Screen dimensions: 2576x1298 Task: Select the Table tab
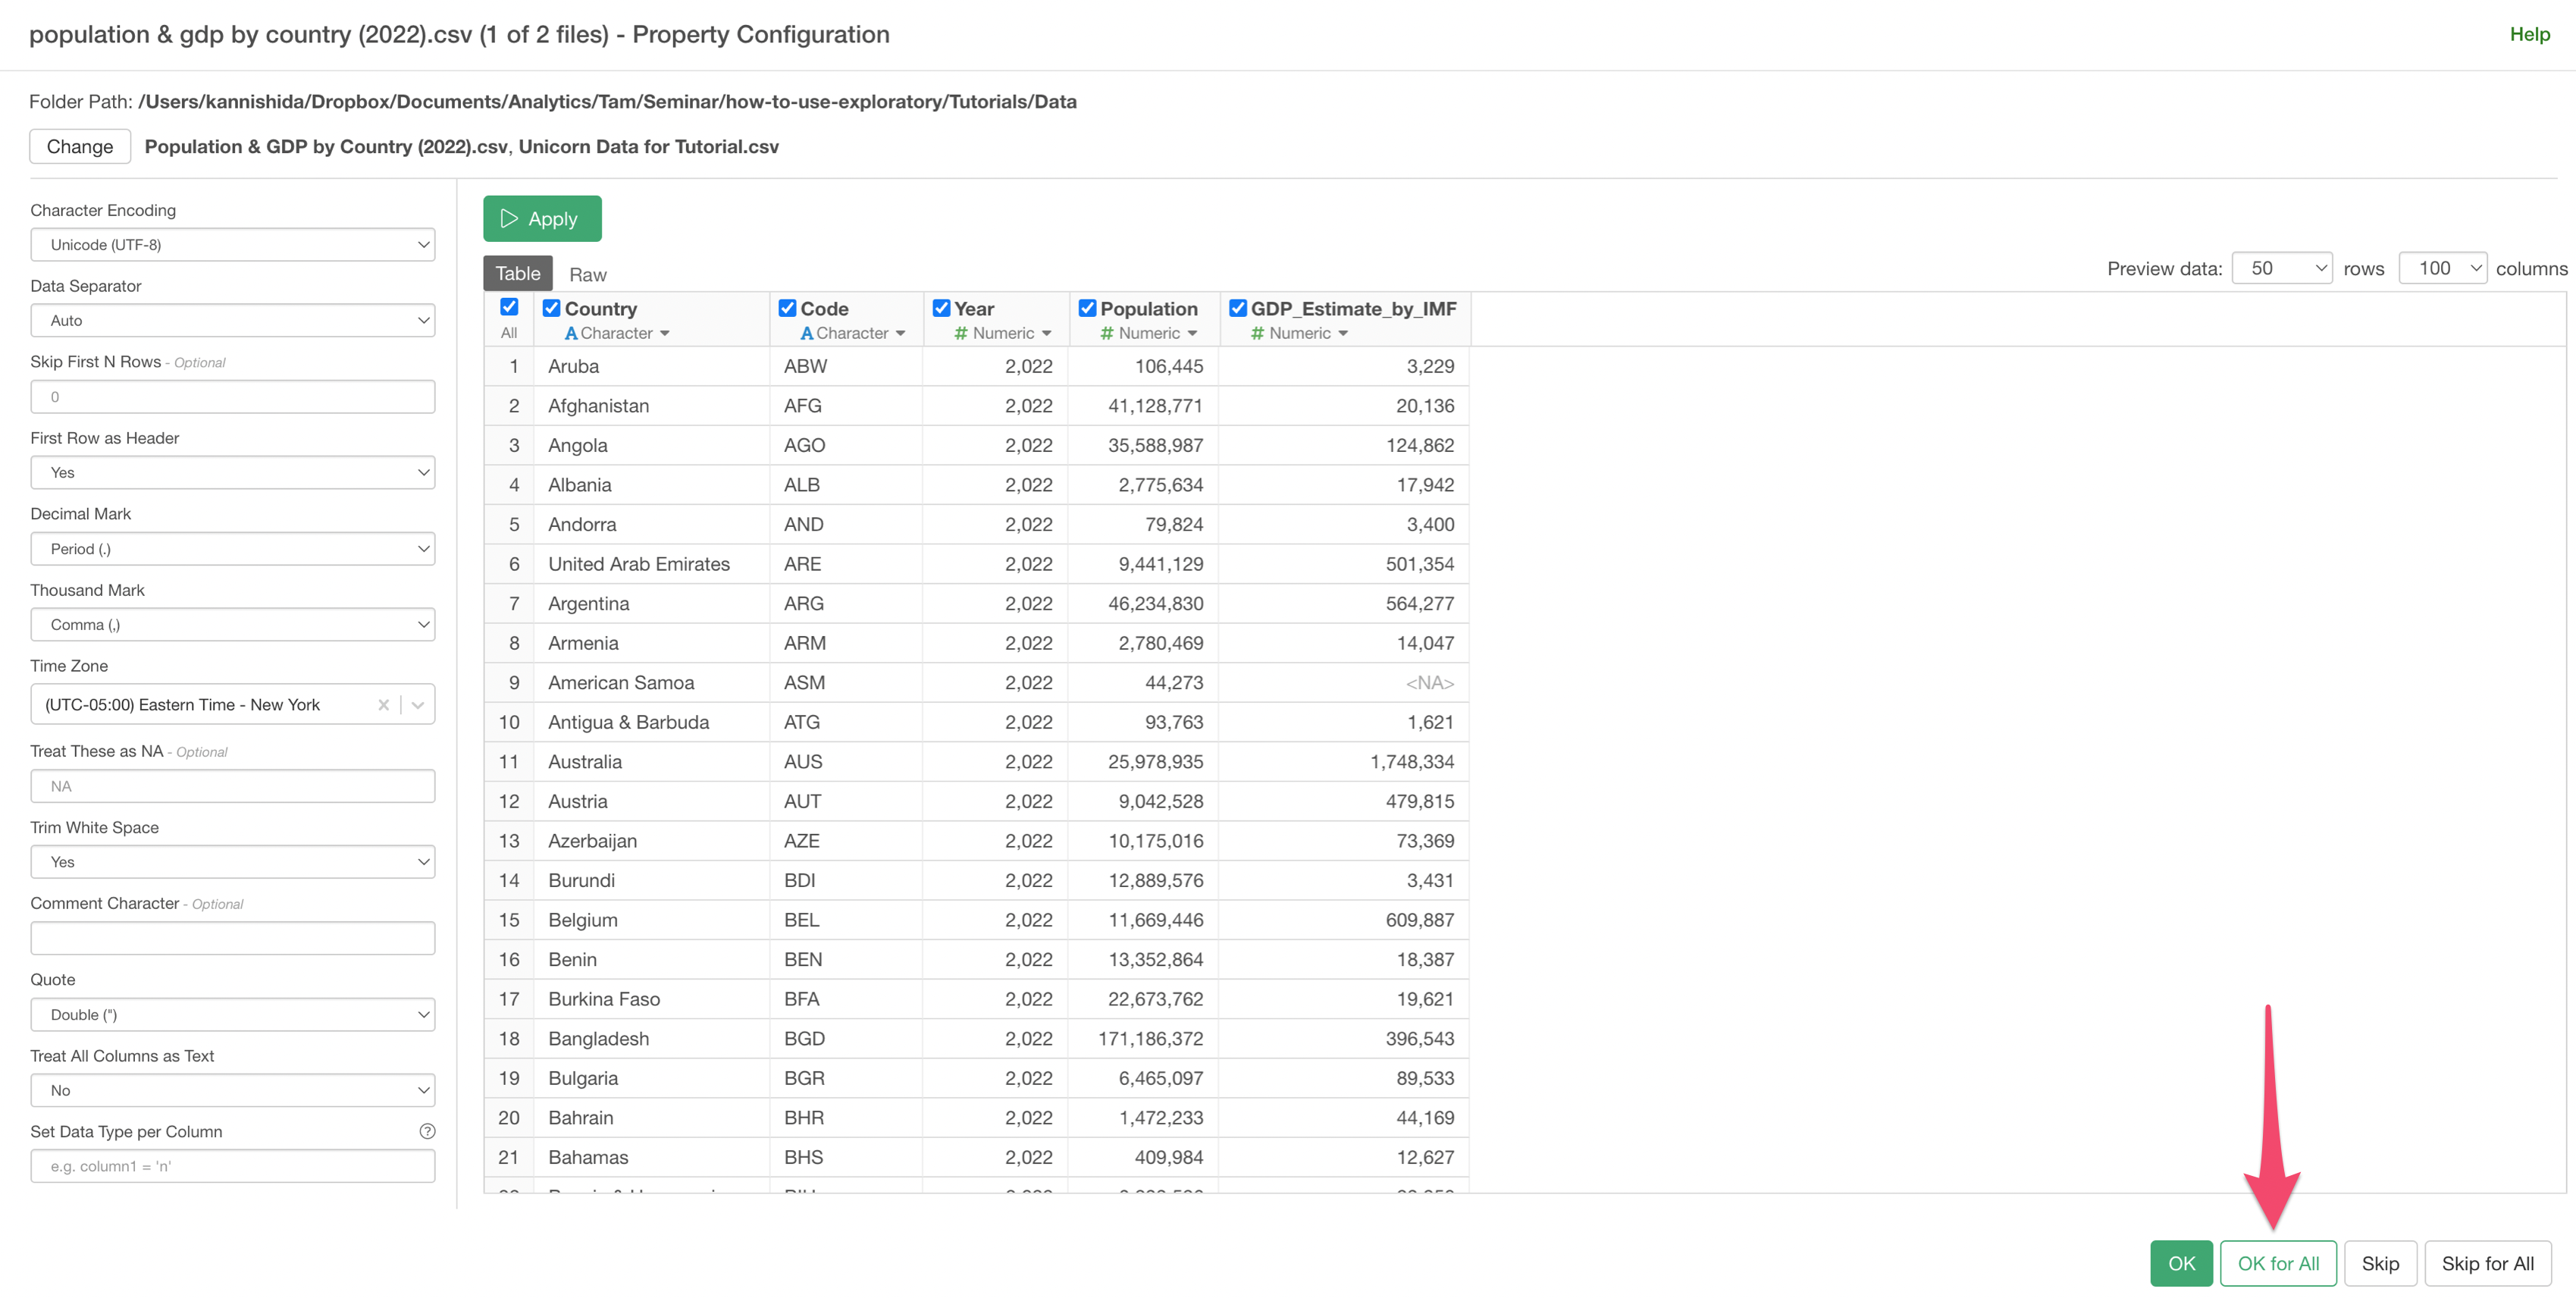click(517, 274)
